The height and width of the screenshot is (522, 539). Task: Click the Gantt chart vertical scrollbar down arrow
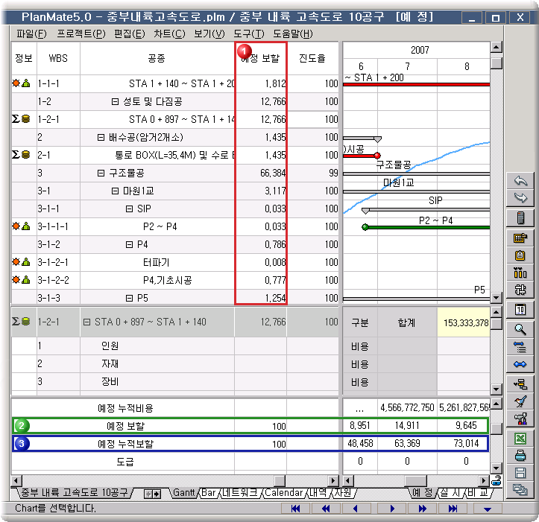(x=496, y=298)
